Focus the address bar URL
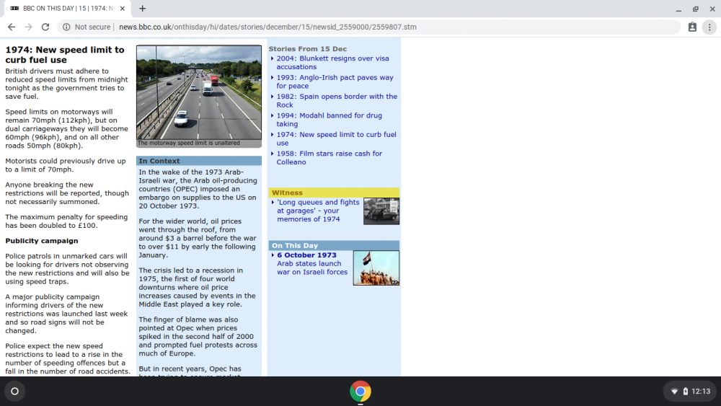 click(267, 27)
